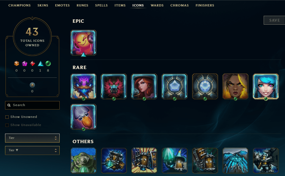Go to the Chromas tab
This screenshot has width=285, height=176.
point(179,5)
